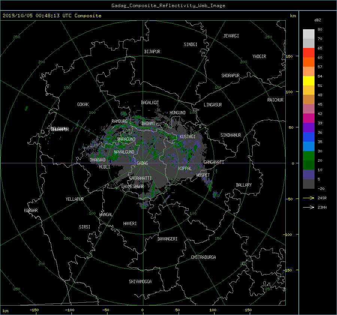
Task: Click the SINDGI city label
Action: click(x=191, y=45)
